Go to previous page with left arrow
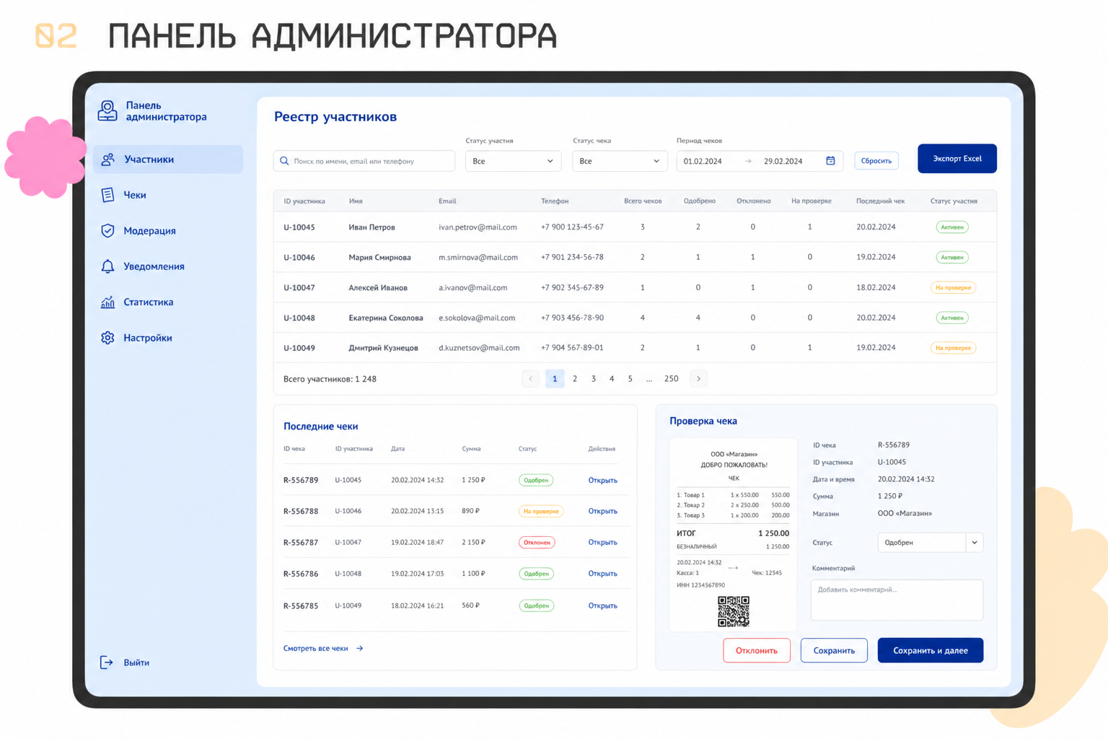The height and width of the screenshot is (739, 1108). coord(530,379)
